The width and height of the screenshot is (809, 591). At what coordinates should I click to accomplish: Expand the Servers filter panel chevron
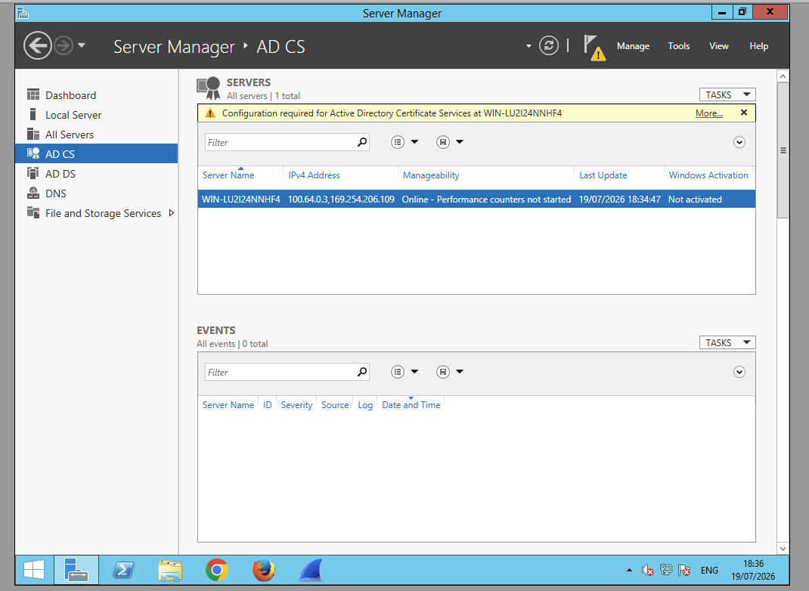(739, 142)
